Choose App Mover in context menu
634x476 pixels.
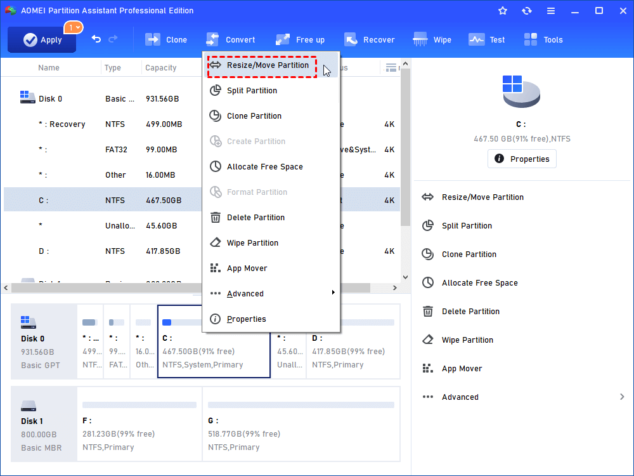[x=271, y=268]
